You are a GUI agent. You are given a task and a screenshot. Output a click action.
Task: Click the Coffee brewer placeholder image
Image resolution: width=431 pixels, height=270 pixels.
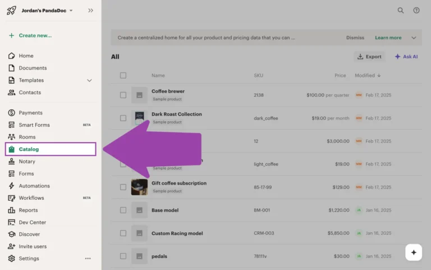[139, 95]
